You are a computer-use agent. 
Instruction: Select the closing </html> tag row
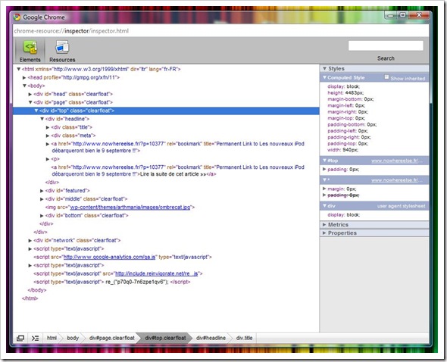(x=30, y=298)
